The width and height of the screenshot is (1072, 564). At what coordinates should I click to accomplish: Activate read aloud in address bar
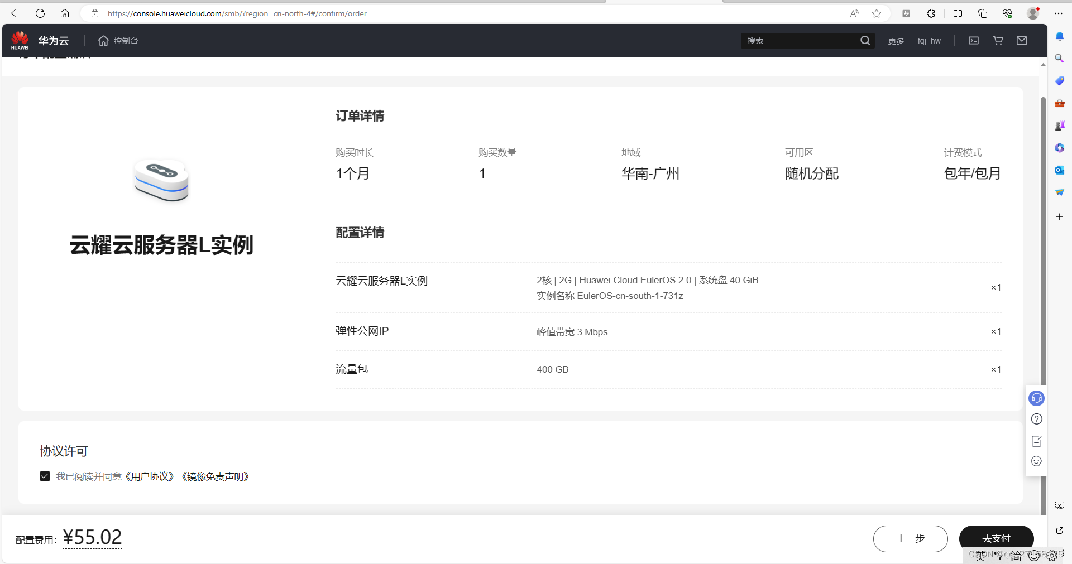(x=854, y=13)
